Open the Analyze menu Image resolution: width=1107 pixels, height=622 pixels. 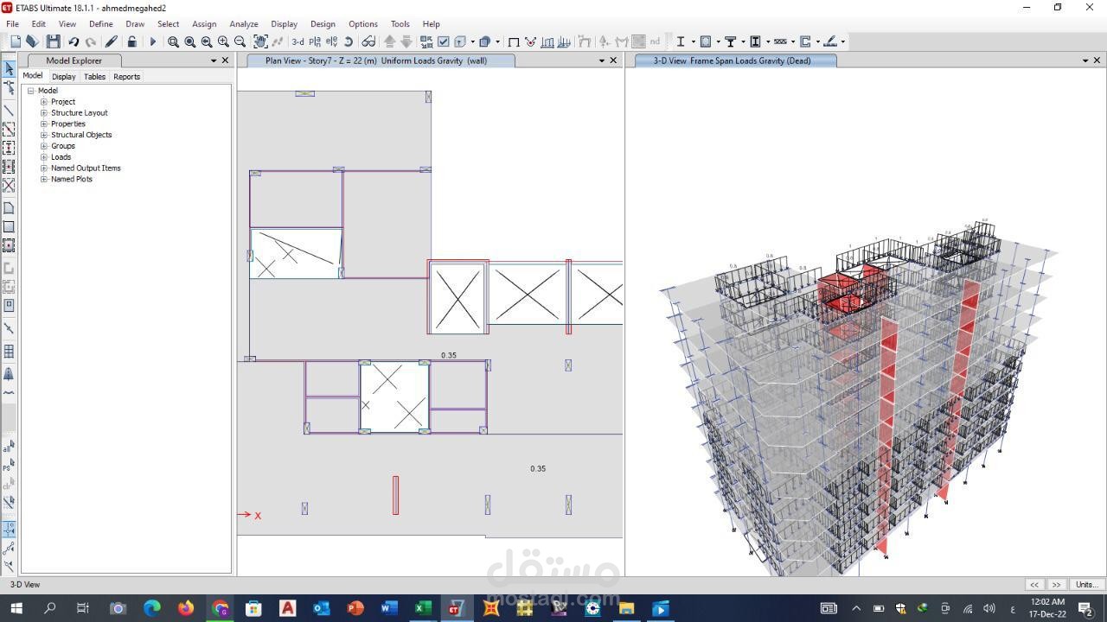(x=244, y=24)
